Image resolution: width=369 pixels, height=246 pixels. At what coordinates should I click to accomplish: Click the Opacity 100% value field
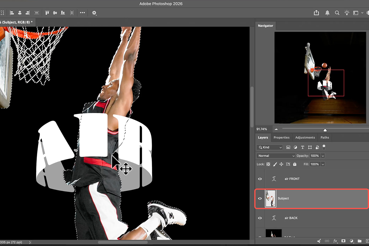pyautogui.click(x=315, y=156)
